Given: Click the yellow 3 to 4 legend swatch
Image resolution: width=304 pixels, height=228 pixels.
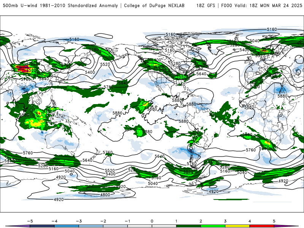Looking at the screenshot, I should point(237,226).
